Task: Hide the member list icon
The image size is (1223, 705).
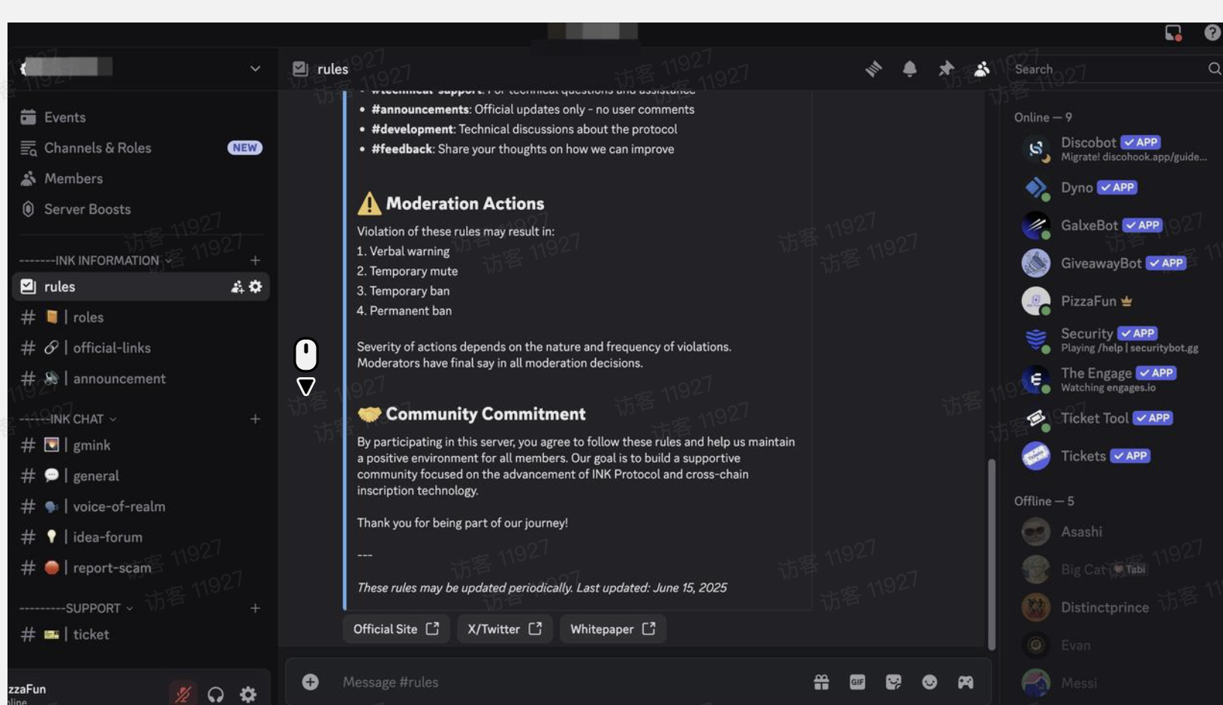Action: click(983, 69)
